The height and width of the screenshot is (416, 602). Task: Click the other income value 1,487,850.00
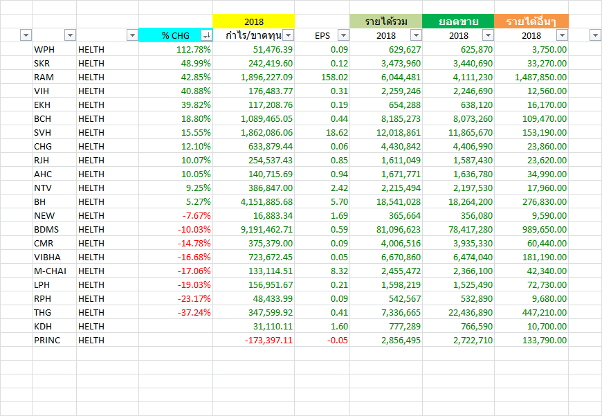pos(540,78)
